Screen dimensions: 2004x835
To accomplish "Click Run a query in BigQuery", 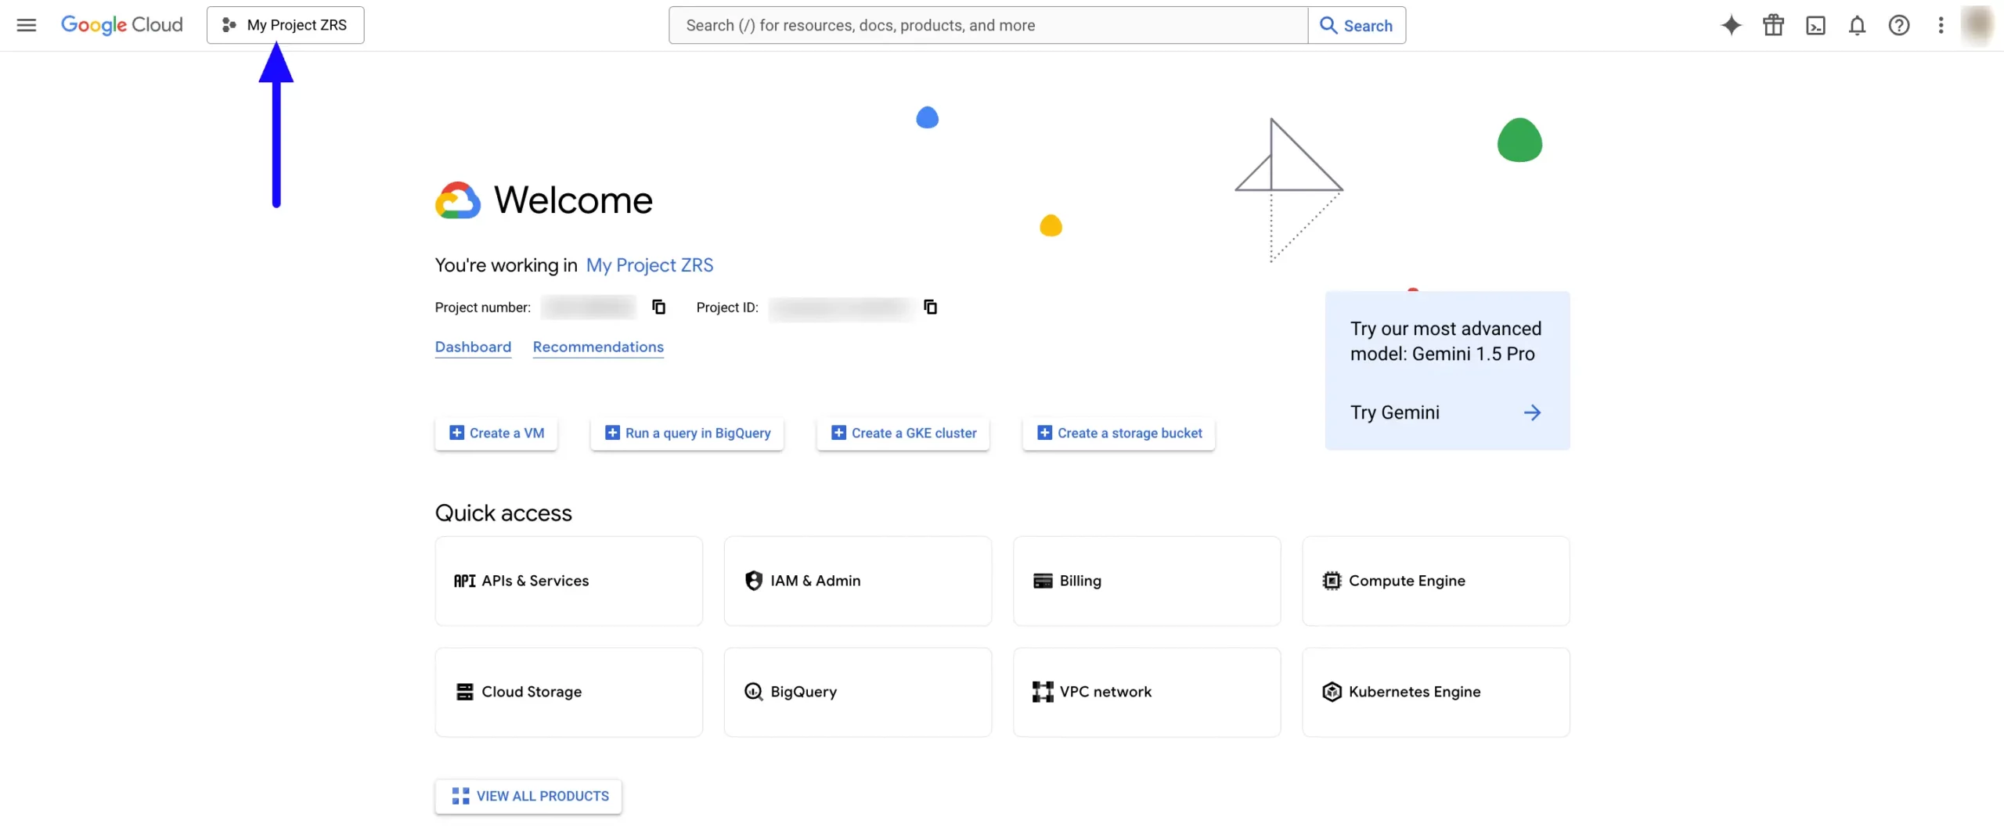I will tap(687, 433).
